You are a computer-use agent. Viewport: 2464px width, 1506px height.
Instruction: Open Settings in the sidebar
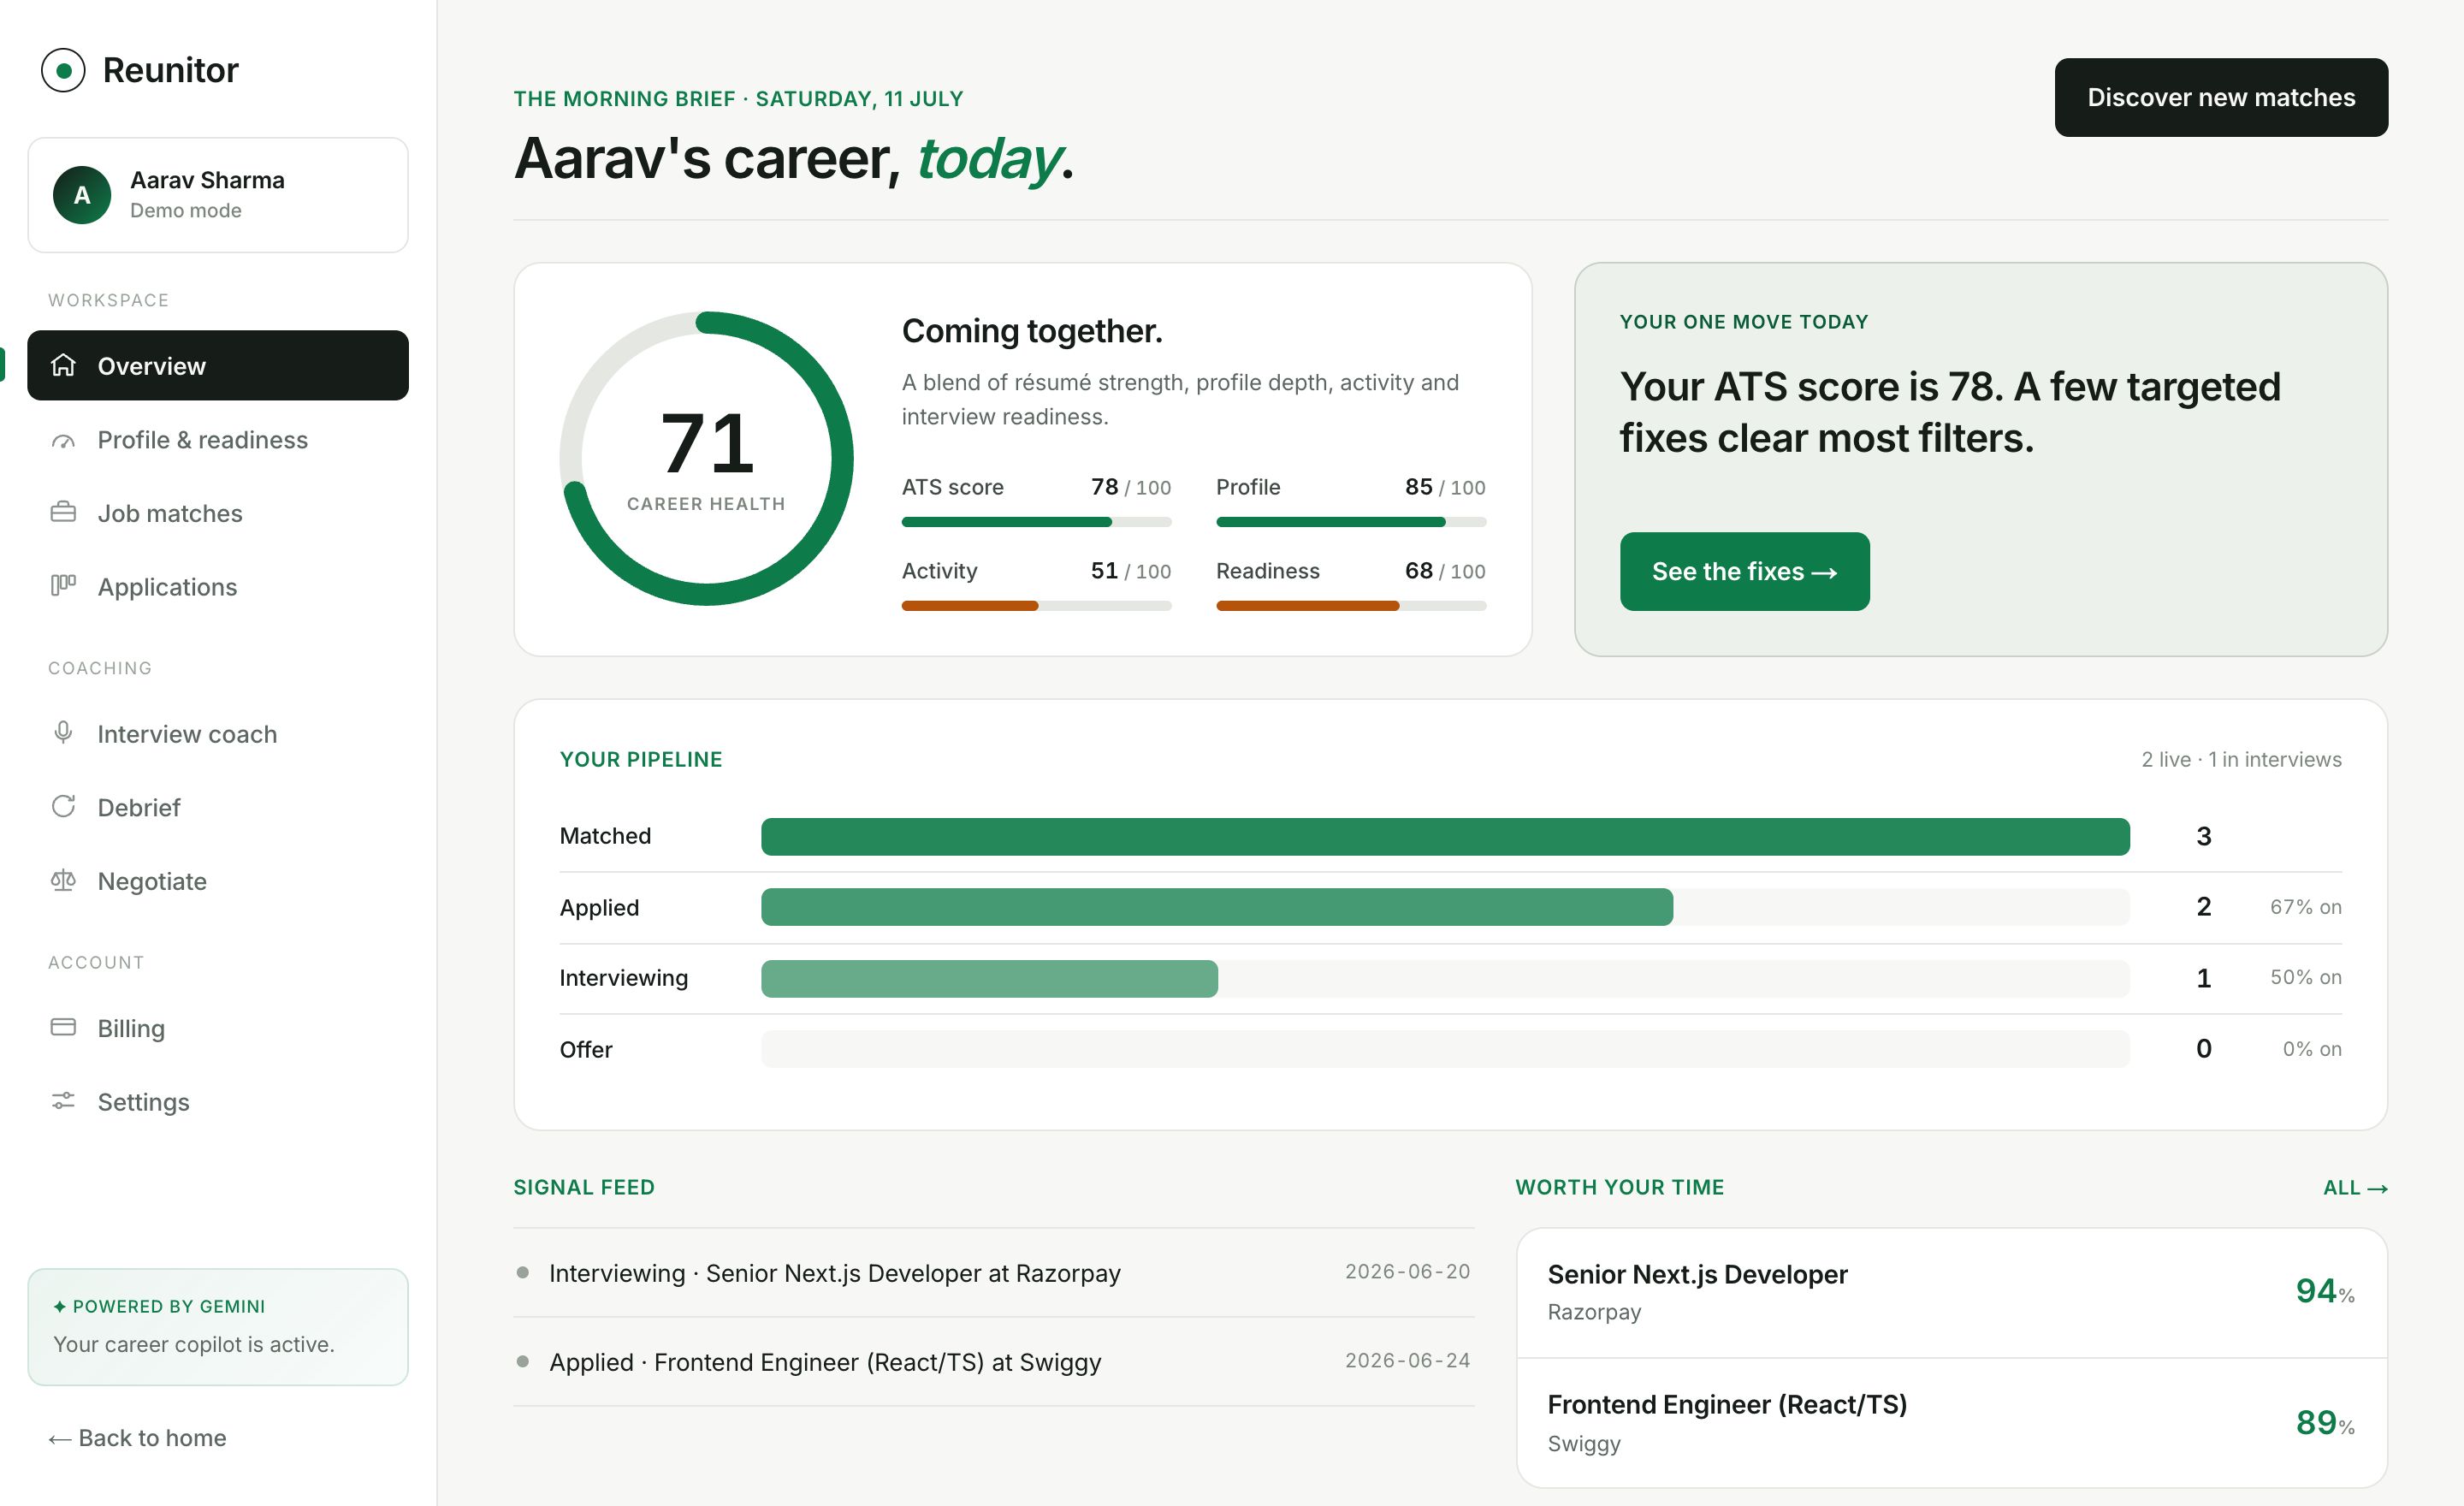point(218,1102)
